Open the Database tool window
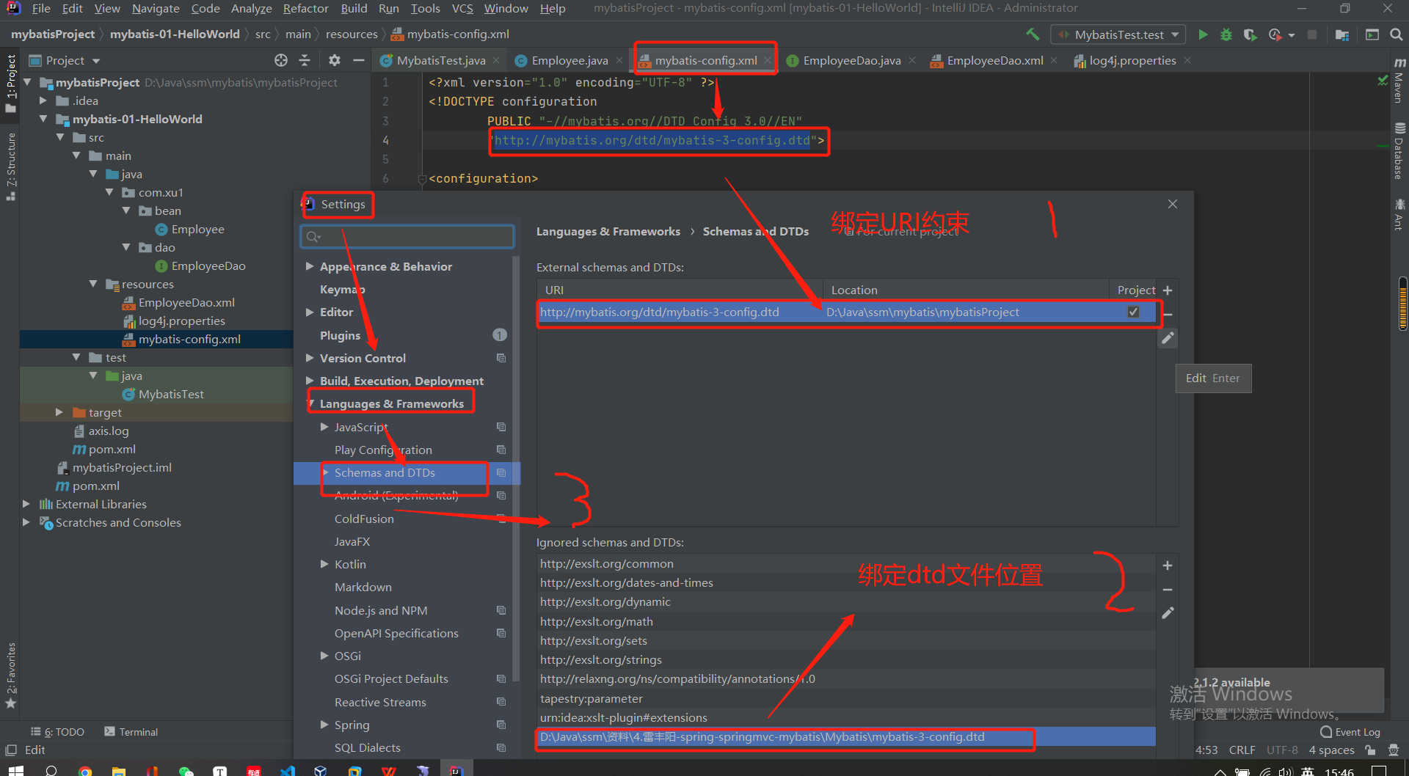 pyautogui.click(x=1399, y=151)
